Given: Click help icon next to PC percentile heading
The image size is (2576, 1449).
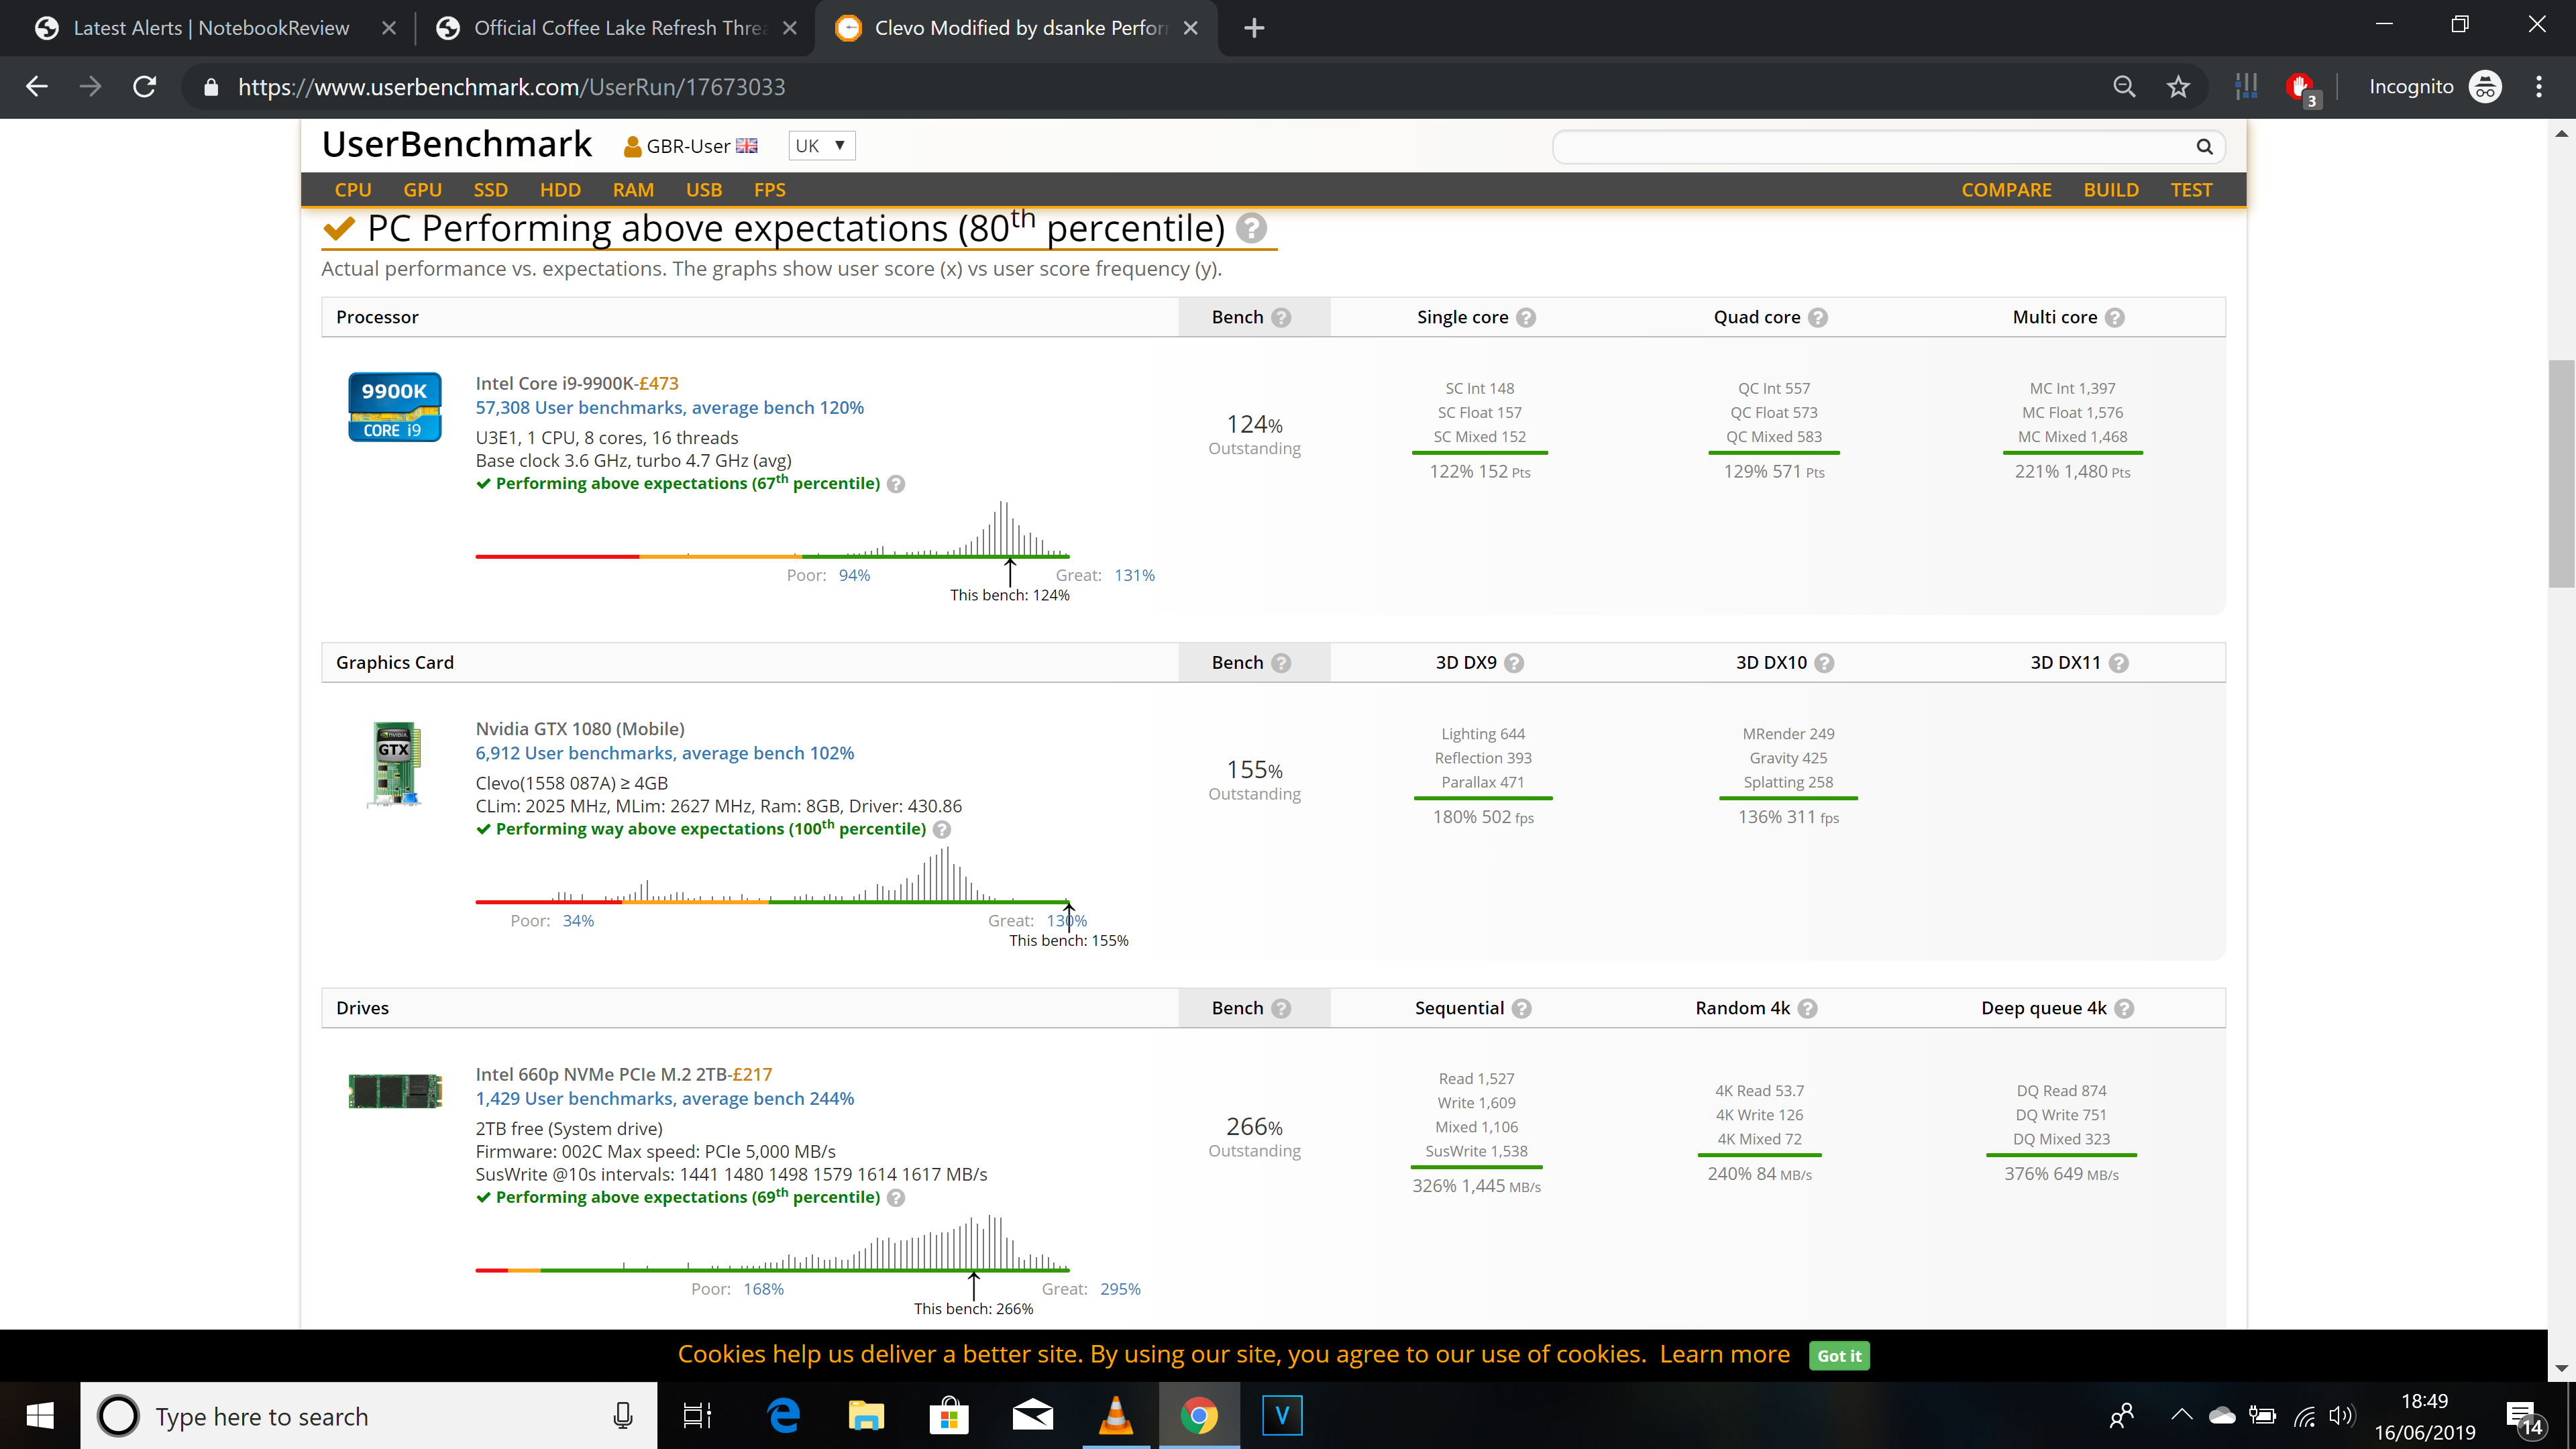Looking at the screenshot, I should click(1251, 229).
